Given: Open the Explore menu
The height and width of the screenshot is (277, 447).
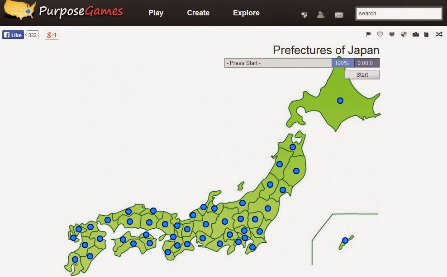Looking at the screenshot, I should click(x=246, y=13).
